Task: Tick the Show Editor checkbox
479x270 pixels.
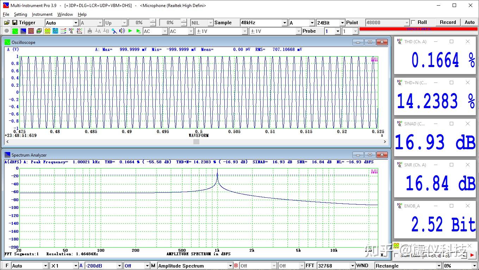Action: [x=396, y=255]
